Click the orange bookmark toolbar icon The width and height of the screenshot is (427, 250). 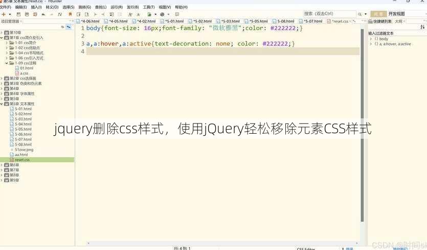pos(70,14)
